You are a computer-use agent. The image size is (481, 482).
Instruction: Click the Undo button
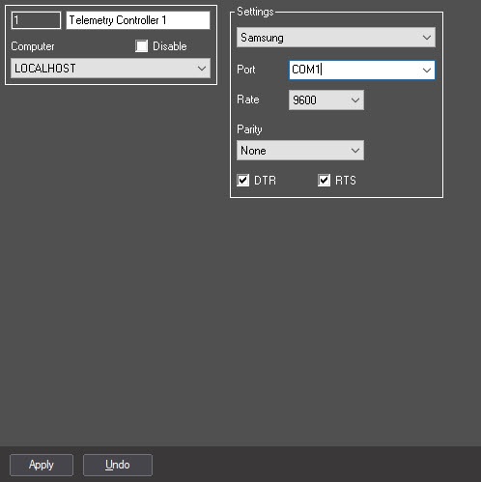point(118,465)
